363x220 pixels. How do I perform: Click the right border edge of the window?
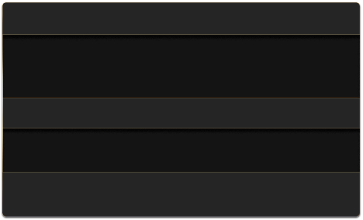(360, 111)
